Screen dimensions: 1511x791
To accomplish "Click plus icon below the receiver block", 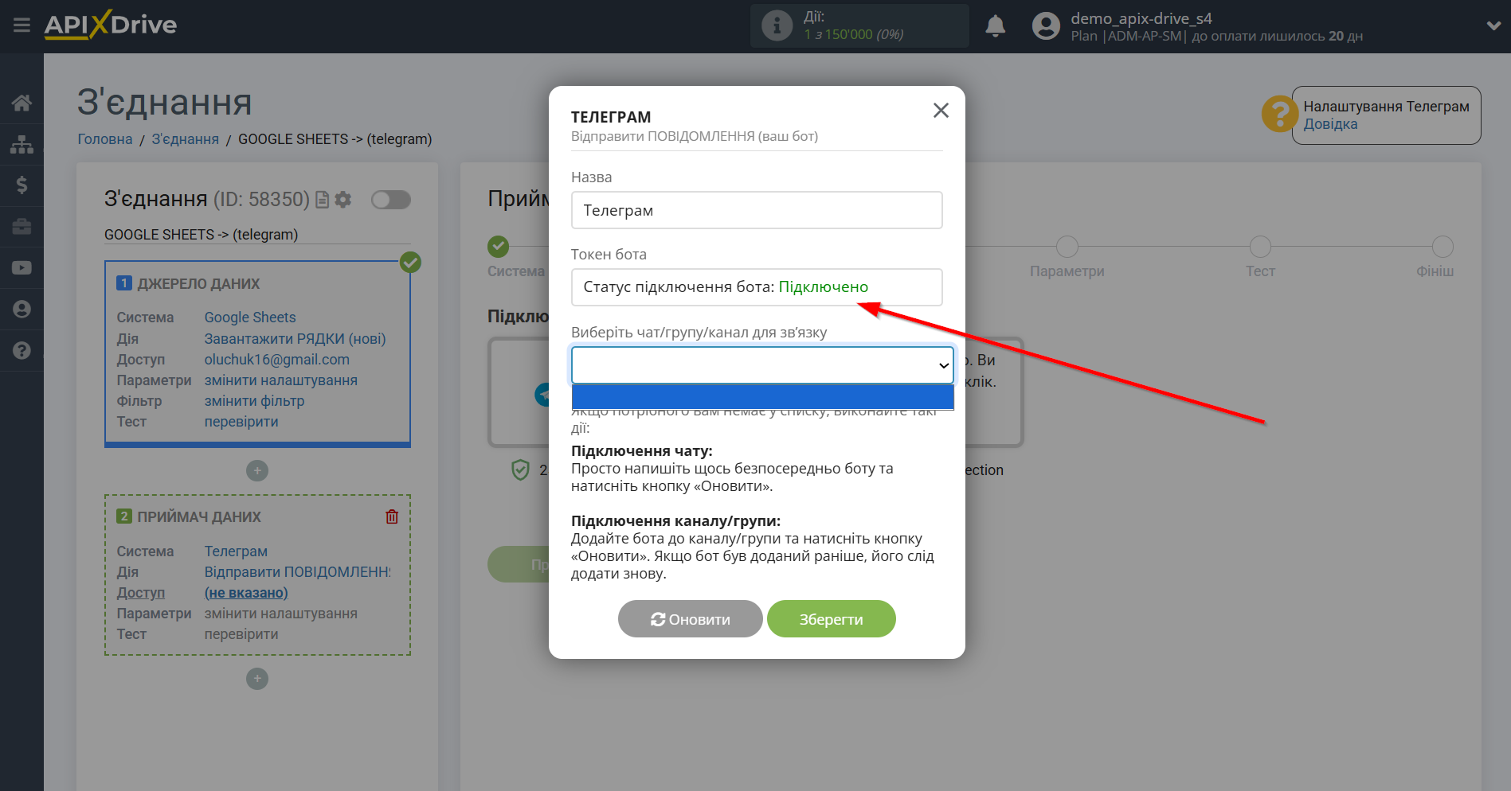I will point(257,679).
